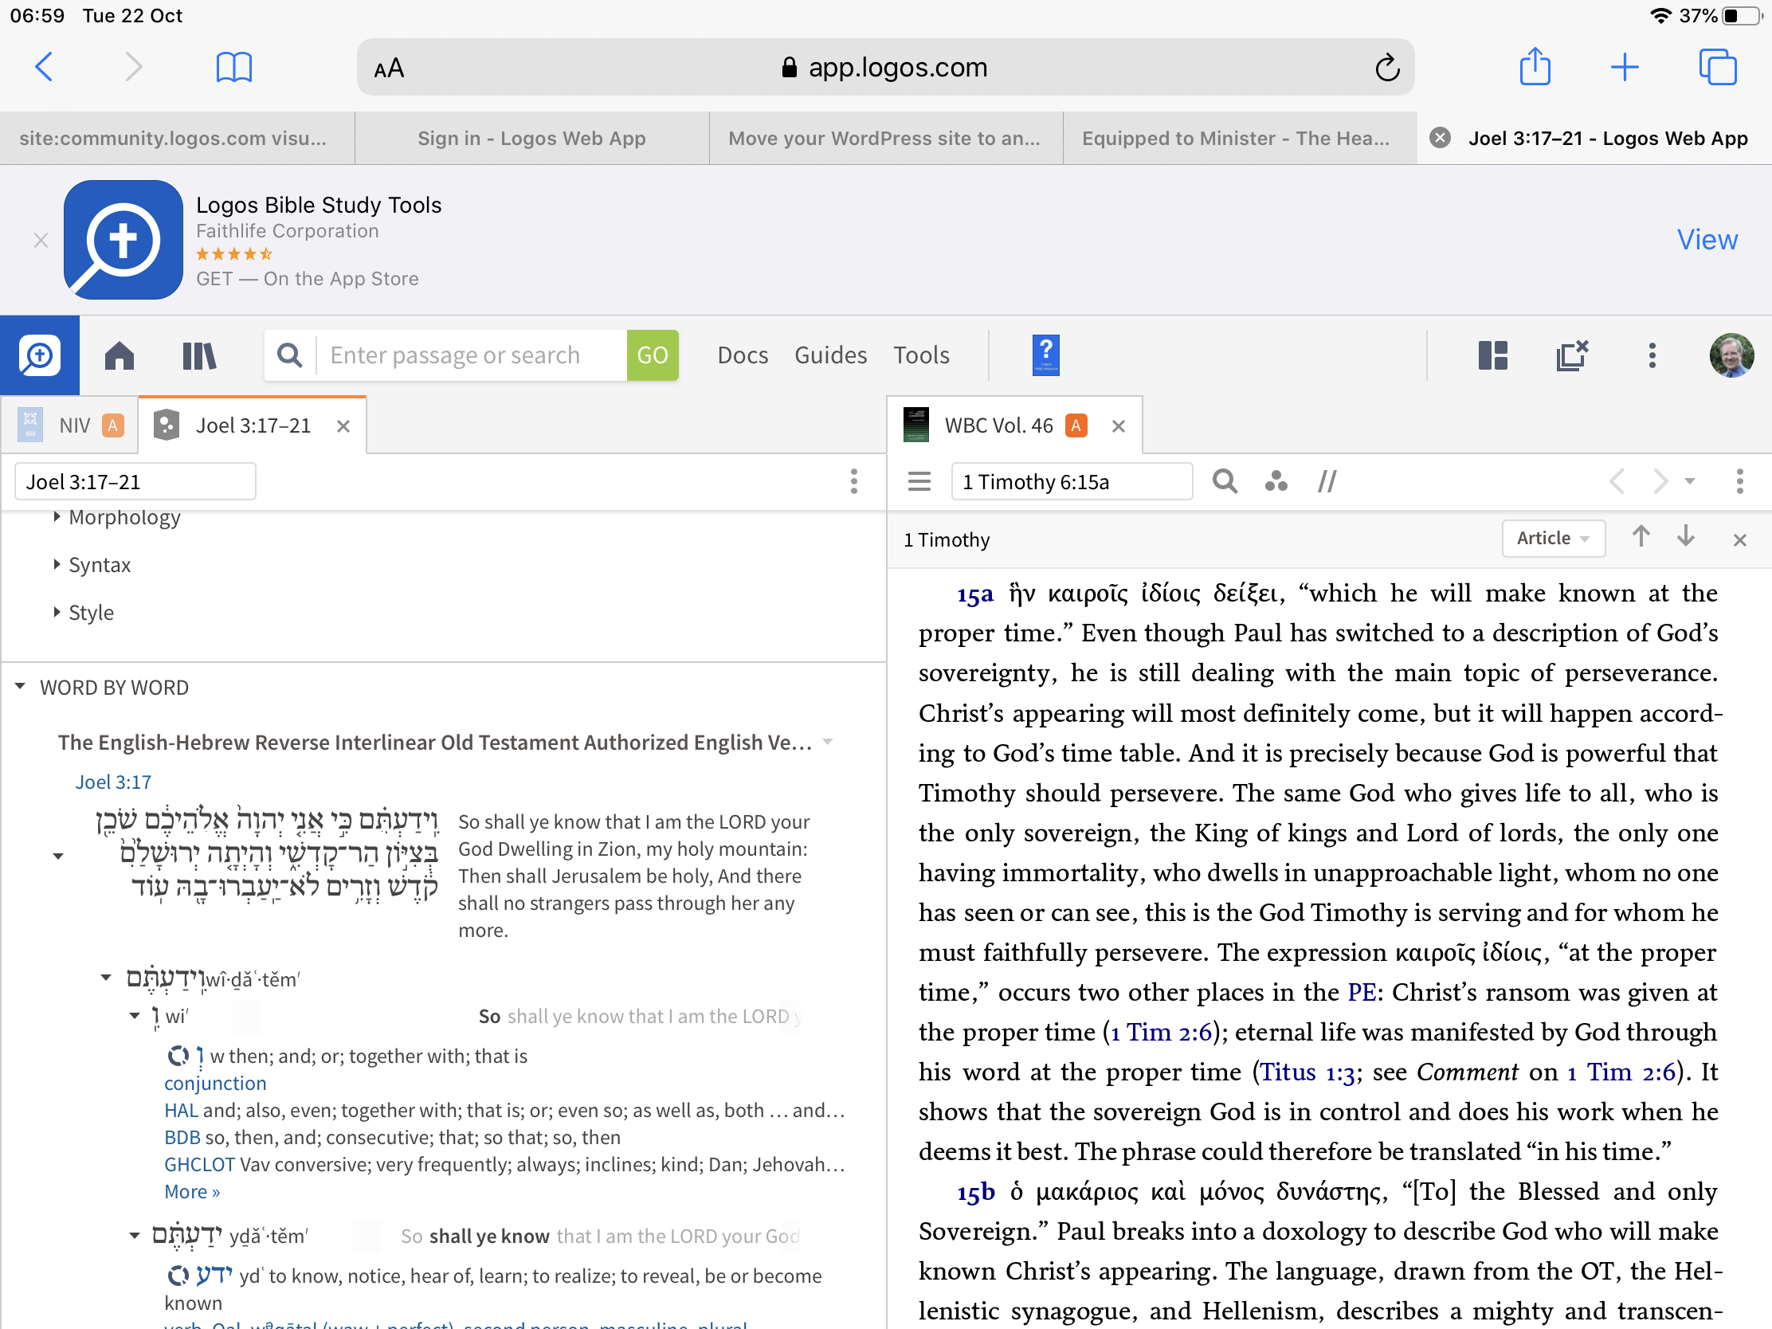
Task: Edit the Joel 3:17–21 passage box
Action: click(135, 481)
